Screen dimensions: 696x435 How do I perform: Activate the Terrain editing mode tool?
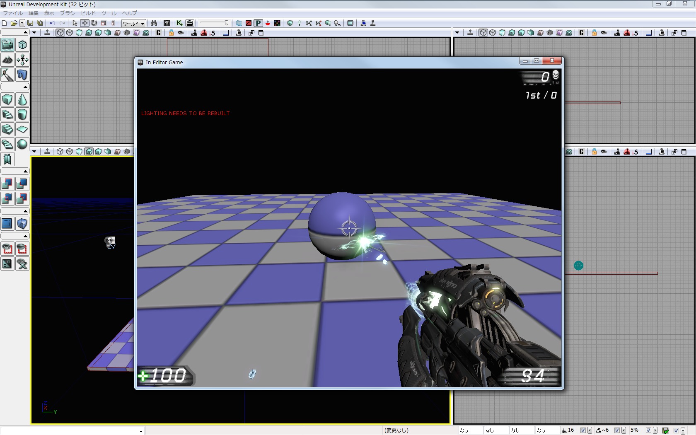(7, 60)
